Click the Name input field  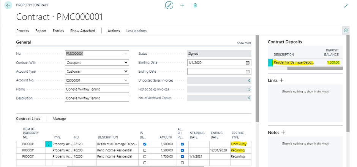click(97, 89)
